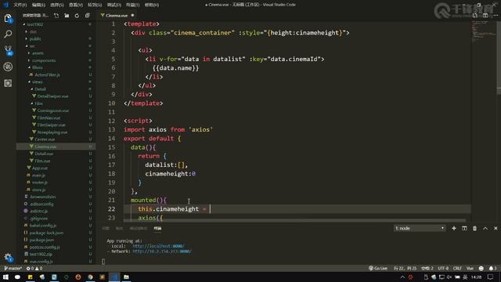Open the Network address link in terminal

[162, 251]
